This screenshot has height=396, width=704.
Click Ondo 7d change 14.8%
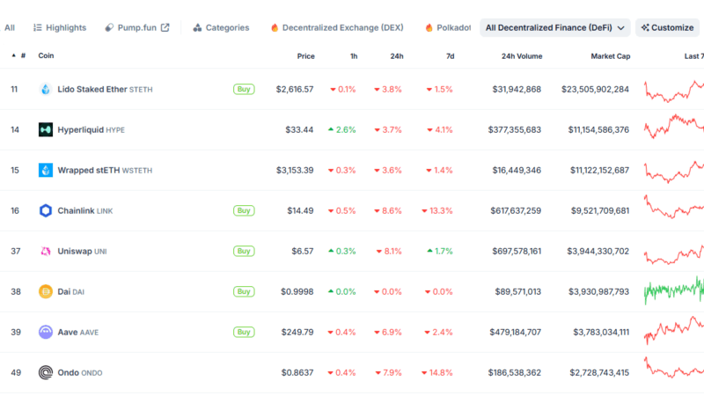437,372
